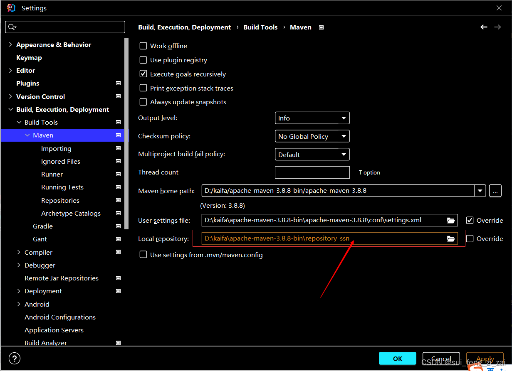Click the project-level icon beside Maven breadcrumb
The height and width of the screenshot is (371, 512).
pos(321,27)
